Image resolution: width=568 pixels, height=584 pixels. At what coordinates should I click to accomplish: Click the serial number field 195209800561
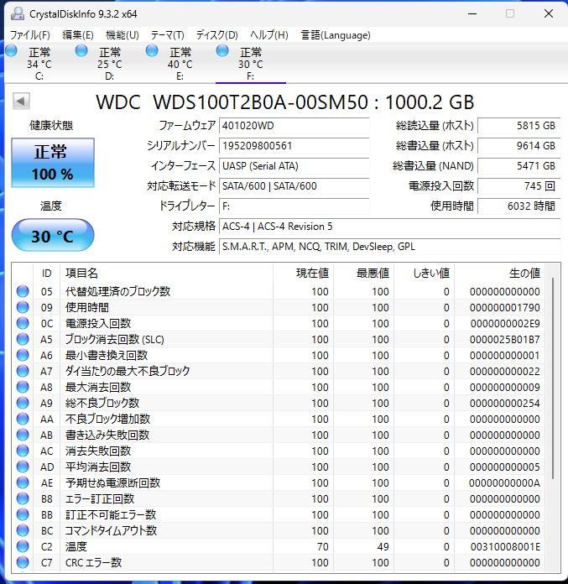click(x=294, y=146)
